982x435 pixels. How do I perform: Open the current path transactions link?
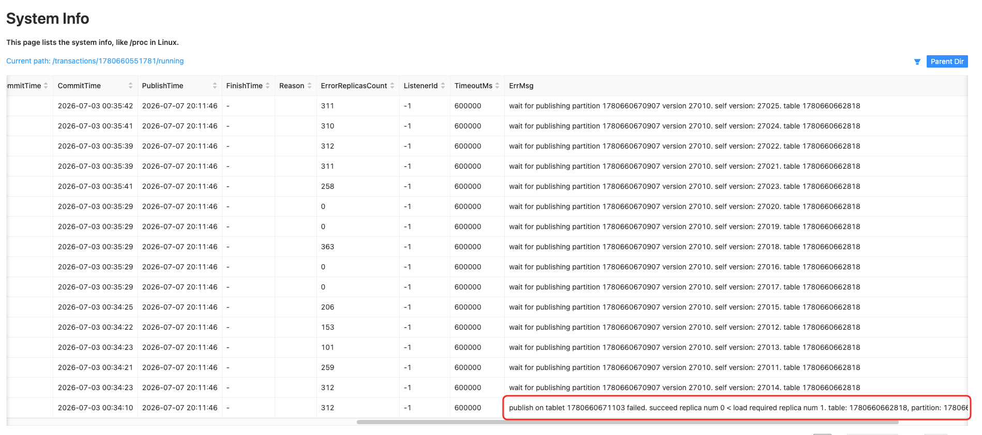[95, 61]
